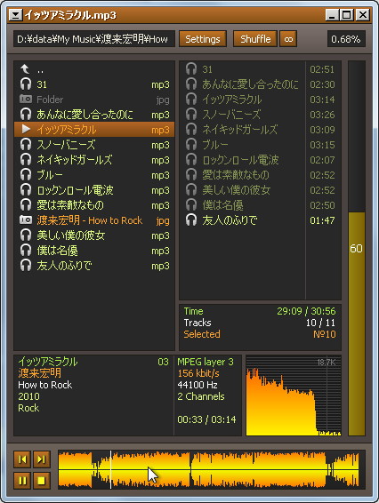Click the Selected №10 readout
379x503 pixels.
click(260, 334)
